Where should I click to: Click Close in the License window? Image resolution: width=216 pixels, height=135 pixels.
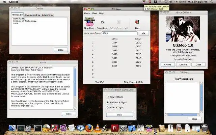(x=69, y=114)
